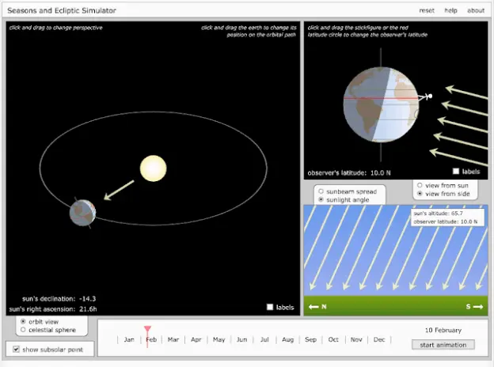Select the sunbeam spread radio option
The width and height of the screenshot is (494, 367).
(x=321, y=191)
